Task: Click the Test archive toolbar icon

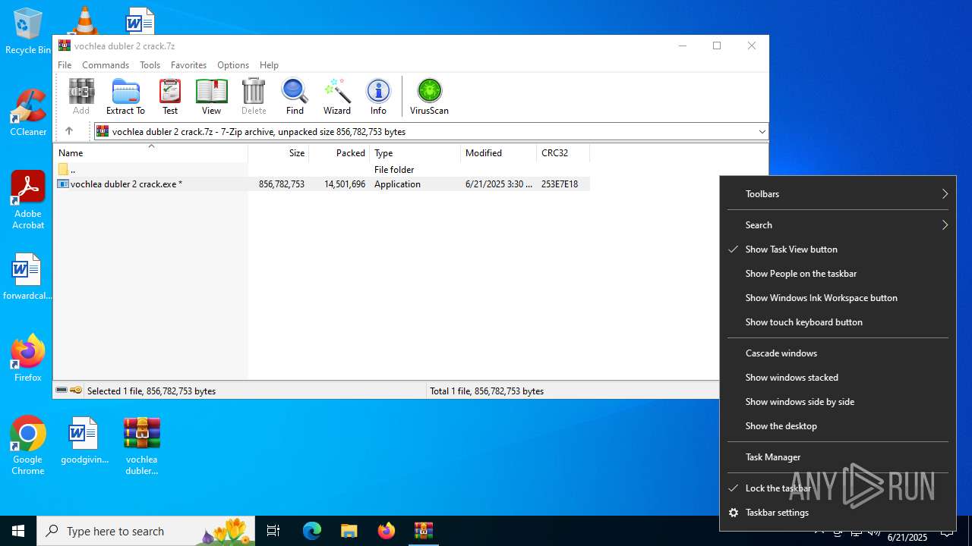Action: (x=170, y=97)
